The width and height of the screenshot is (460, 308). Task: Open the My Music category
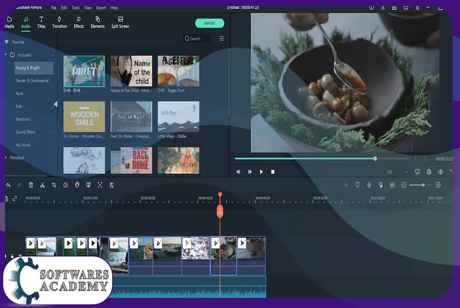click(23, 145)
